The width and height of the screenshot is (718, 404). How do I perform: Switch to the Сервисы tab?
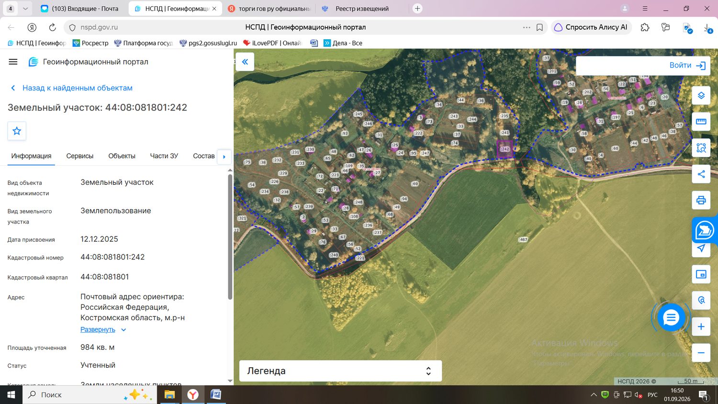(80, 156)
